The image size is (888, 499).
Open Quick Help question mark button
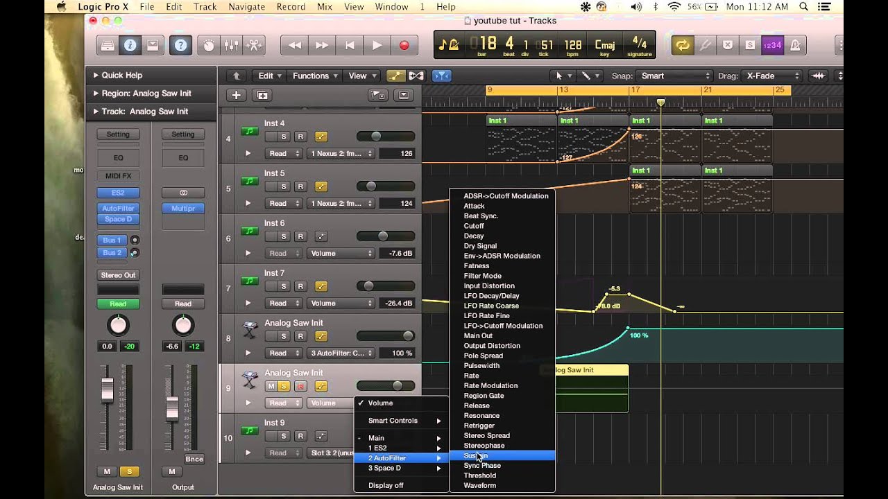pos(180,46)
